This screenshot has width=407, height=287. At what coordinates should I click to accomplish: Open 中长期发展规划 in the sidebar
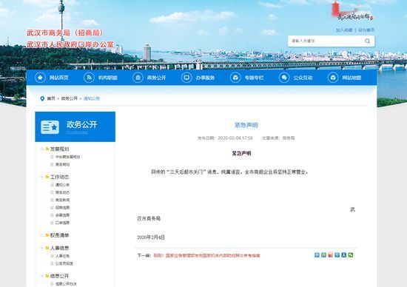(67, 157)
